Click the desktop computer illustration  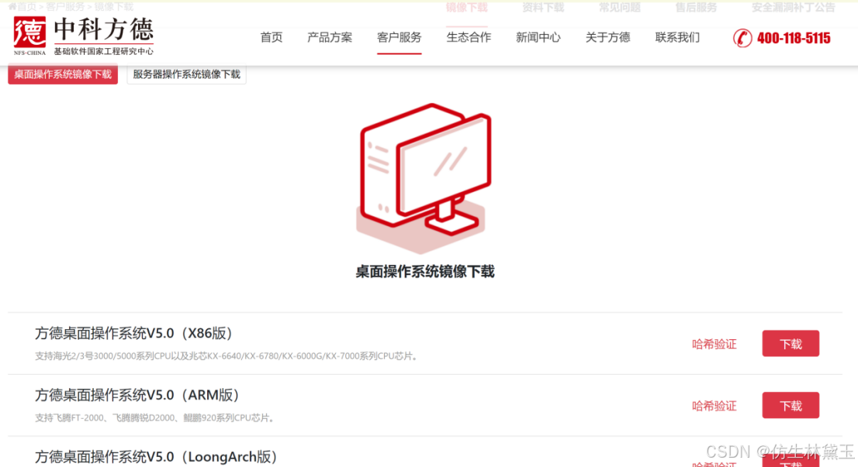(x=424, y=177)
